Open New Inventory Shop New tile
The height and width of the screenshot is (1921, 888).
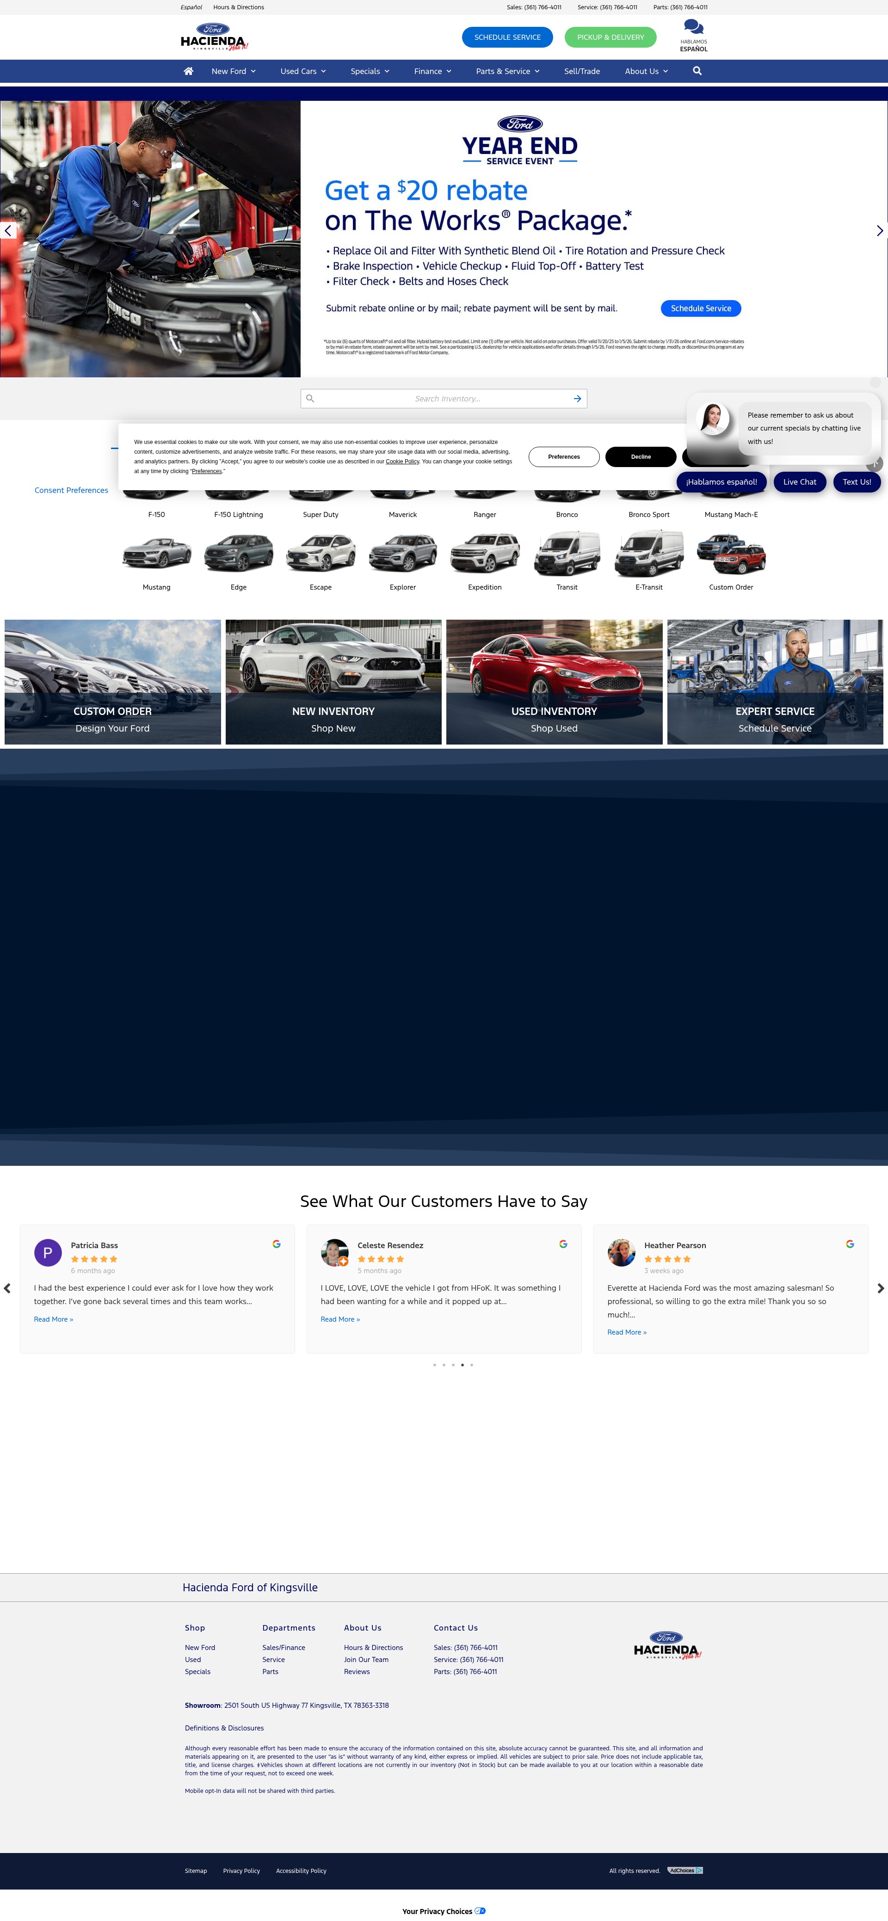click(333, 682)
